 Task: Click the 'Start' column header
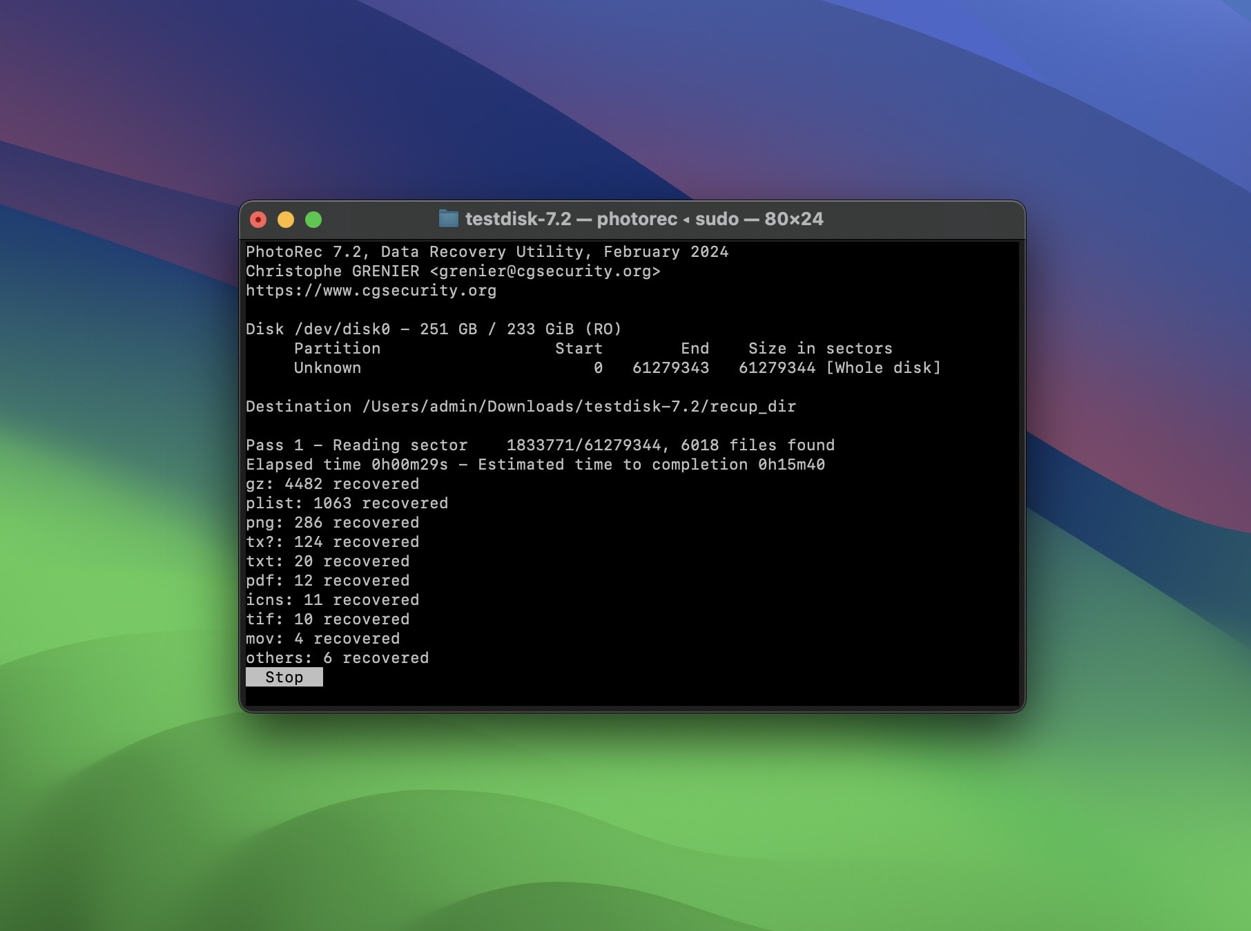point(579,349)
